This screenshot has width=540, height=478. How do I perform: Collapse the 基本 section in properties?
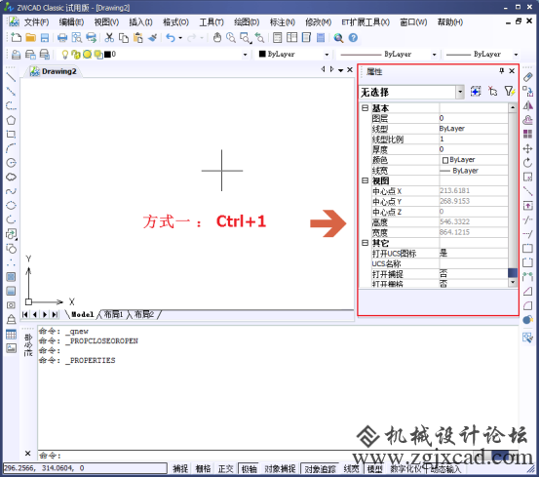(366, 108)
